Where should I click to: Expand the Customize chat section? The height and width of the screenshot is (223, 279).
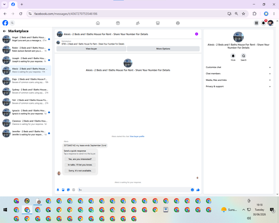238,67
